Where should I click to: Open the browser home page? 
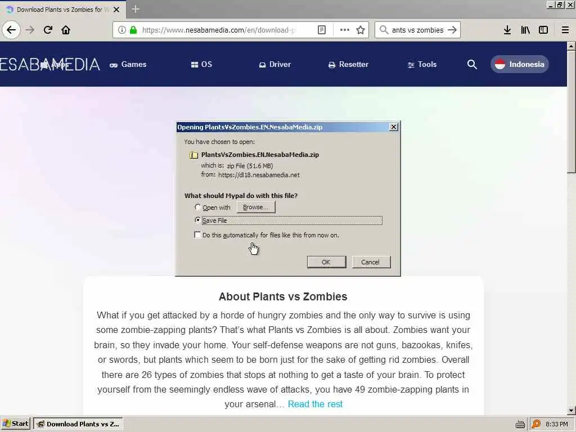pos(66,30)
